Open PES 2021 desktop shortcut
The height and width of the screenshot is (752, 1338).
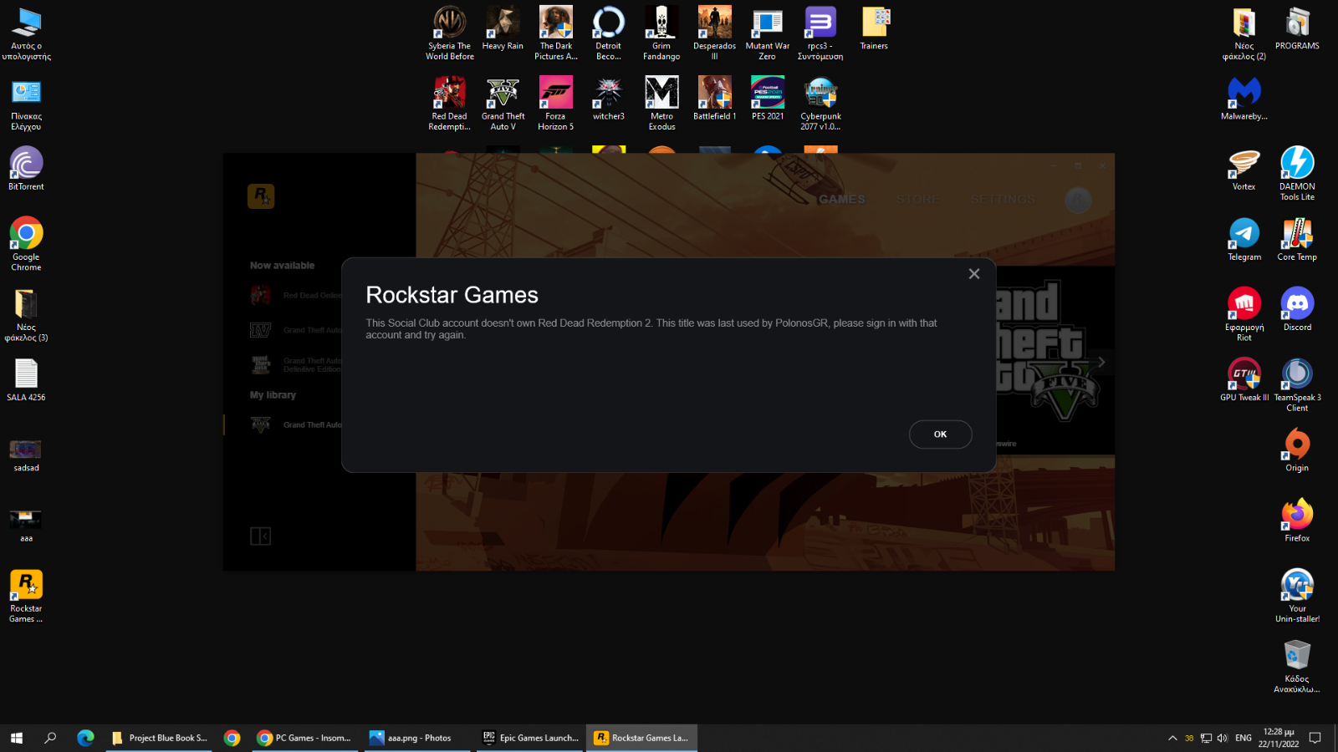tap(768, 99)
